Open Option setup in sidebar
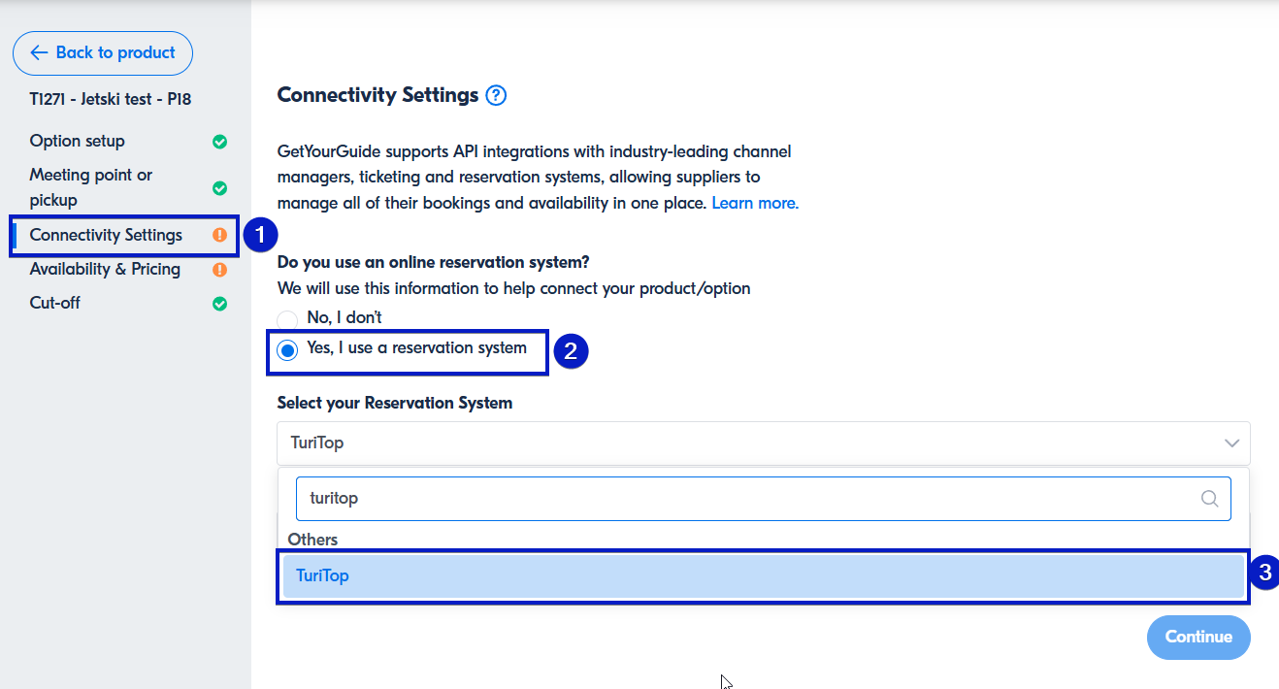Screen dimensions: 1279x689 (x=78, y=142)
